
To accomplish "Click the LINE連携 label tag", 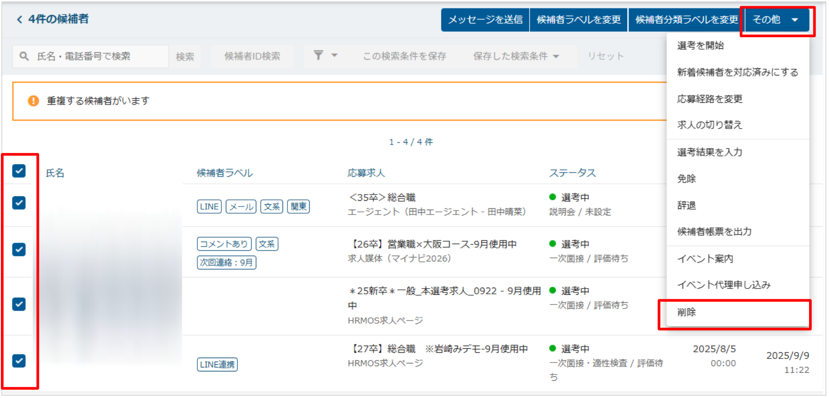I will point(217,364).
